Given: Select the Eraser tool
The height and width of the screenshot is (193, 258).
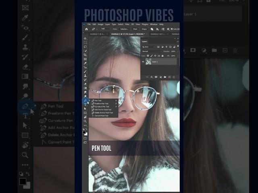Looking at the screenshot, I should (85, 84).
